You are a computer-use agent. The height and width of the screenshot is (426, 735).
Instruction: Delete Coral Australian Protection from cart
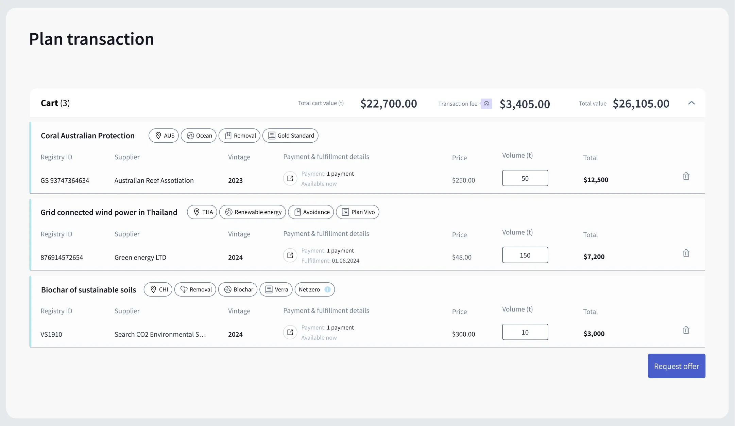pyautogui.click(x=686, y=176)
